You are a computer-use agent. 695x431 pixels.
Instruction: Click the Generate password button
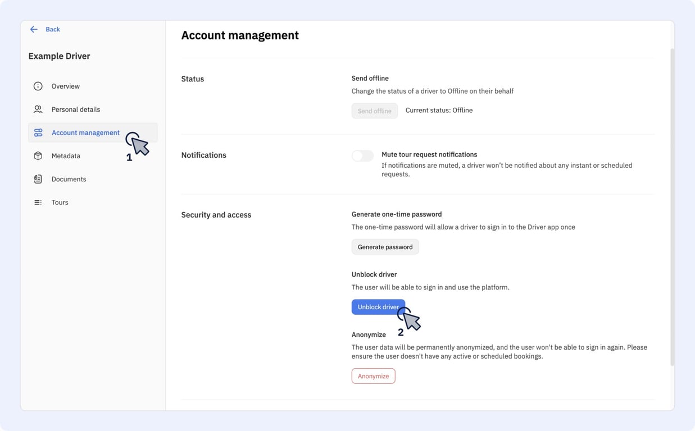coord(385,247)
